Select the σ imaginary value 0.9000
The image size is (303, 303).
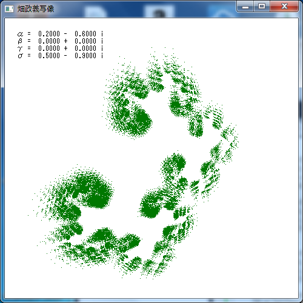click(85, 56)
